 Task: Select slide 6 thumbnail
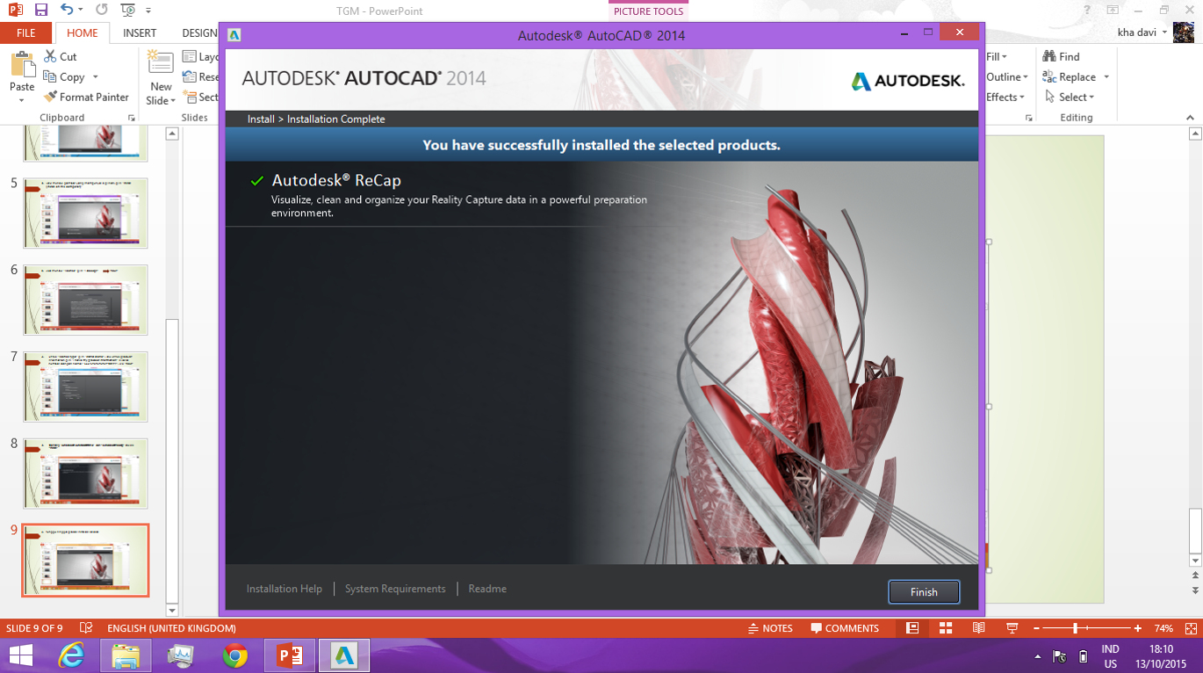click(85, 300)
